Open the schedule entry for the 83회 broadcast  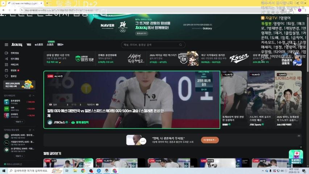(19, 143)
